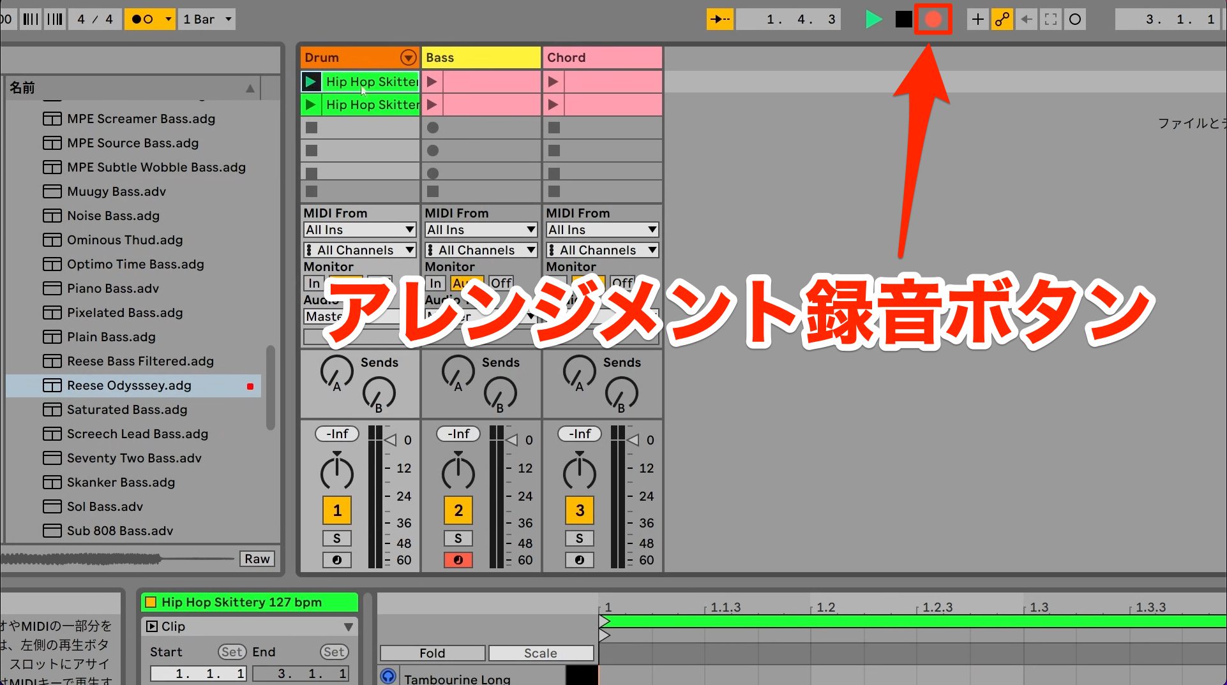1227x685 pixels.
Task: Toggle Raw preview button in browser
Action: (257, 559)
